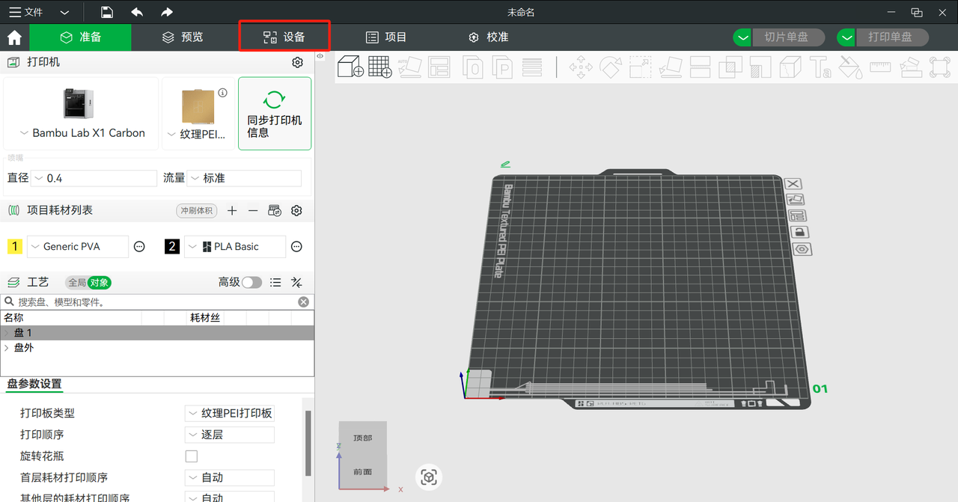Check the 旋转花瓶 checkbox
Screen dimensions: 958x502
pyautogui.click(x=192, y=456)
